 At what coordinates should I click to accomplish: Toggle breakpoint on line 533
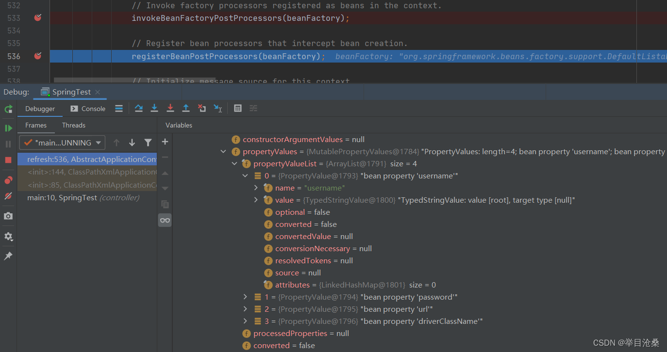coord(38,18)
